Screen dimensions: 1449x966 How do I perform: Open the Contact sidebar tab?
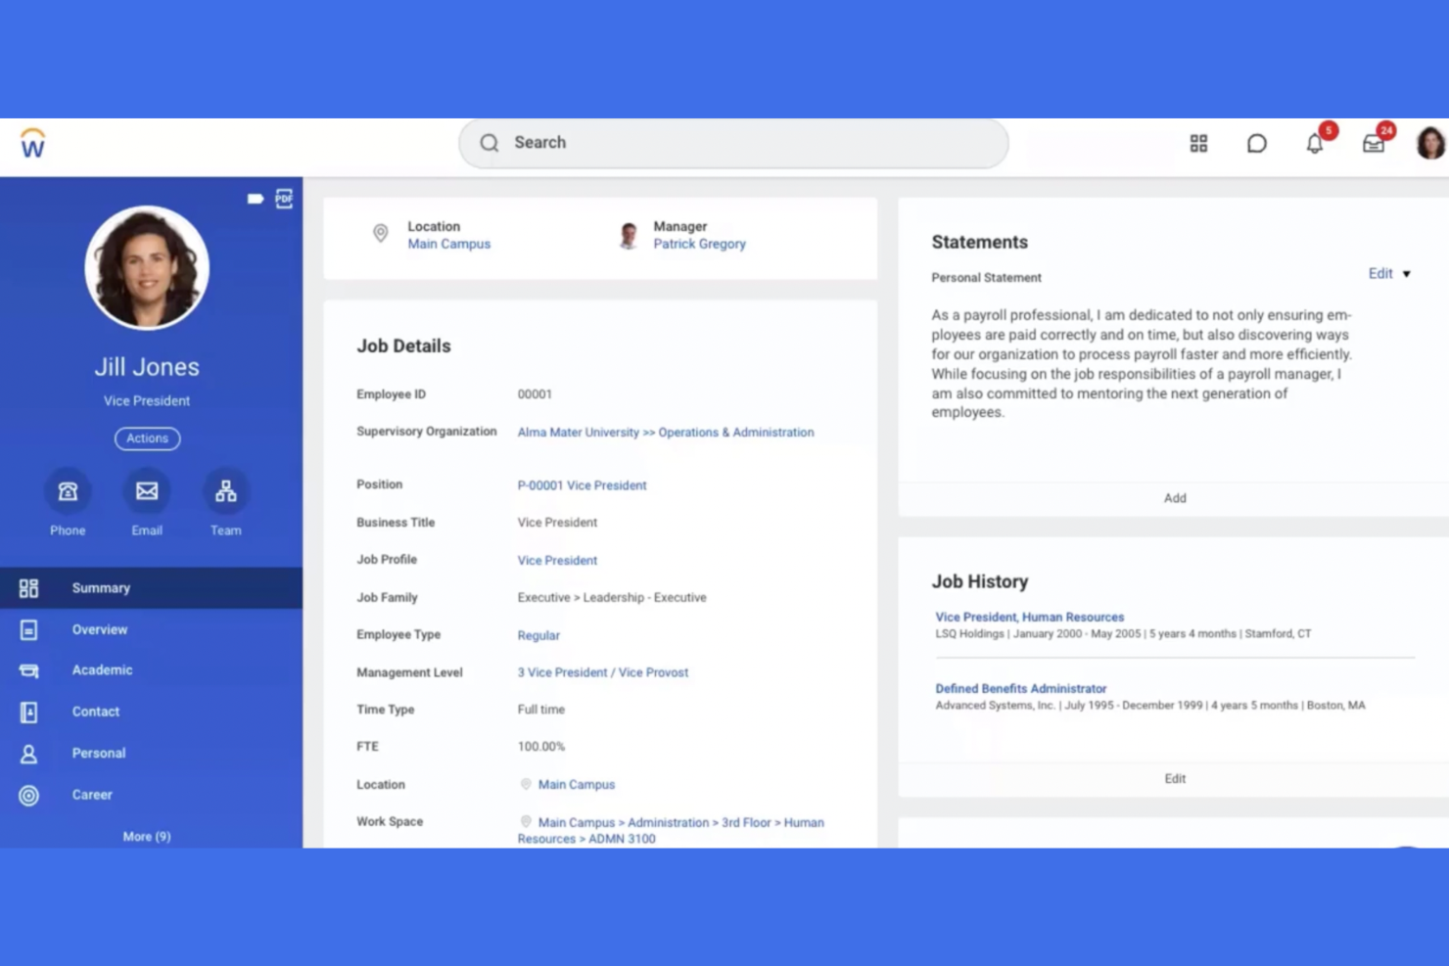point(151,712)
